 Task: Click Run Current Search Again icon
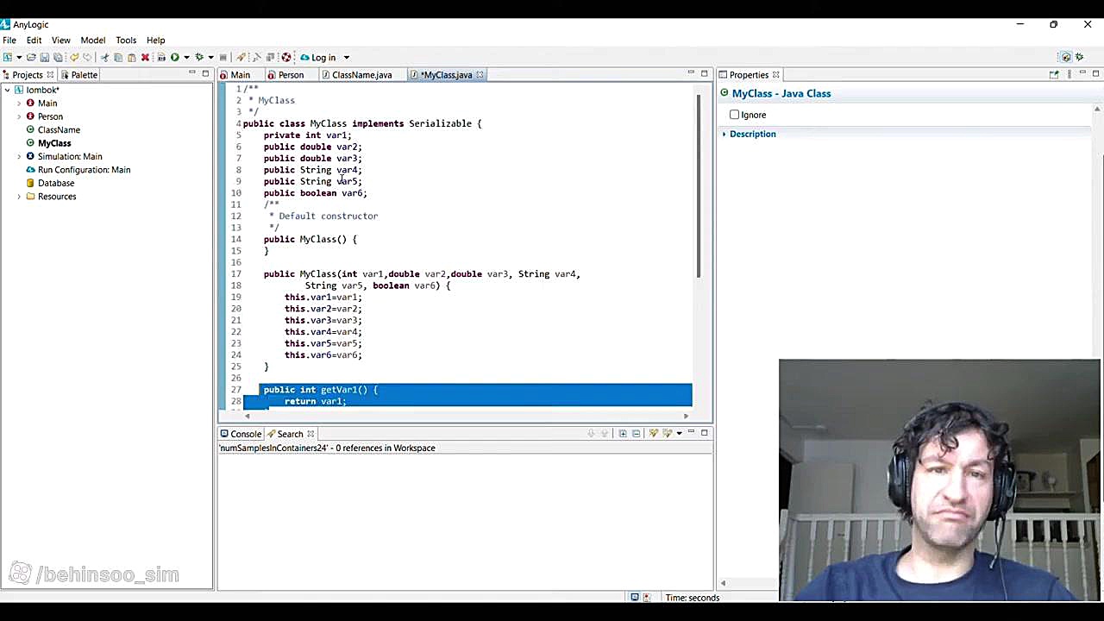tap(653, 434)
